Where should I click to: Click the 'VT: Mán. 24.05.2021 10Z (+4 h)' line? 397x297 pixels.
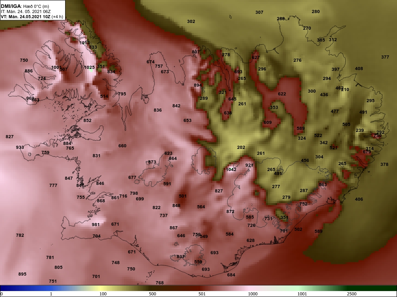click(x=32, y=17)
